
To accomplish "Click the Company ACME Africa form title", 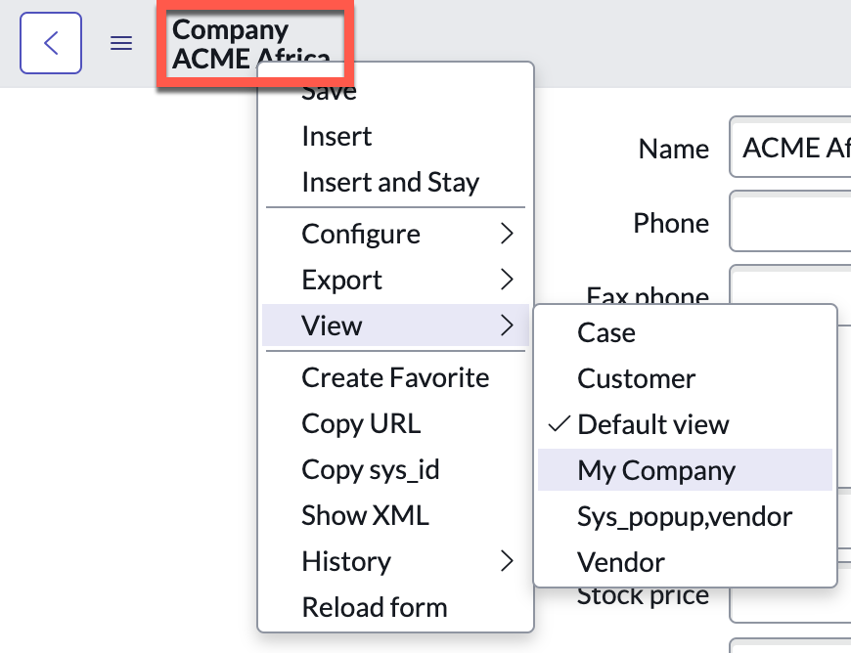I will 251,44.
